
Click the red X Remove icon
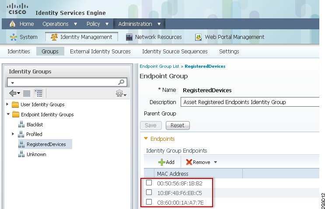(189, 162)
